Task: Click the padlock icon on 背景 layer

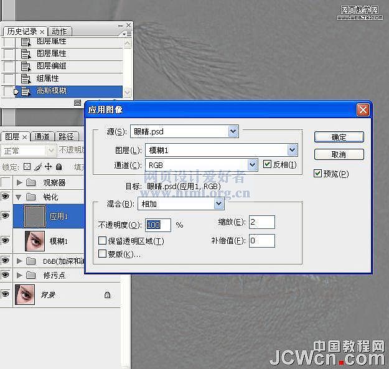Action: [x=107, y=295]
